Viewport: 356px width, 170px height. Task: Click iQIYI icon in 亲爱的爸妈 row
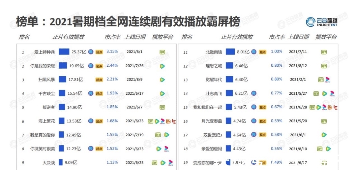pos(320,149)
